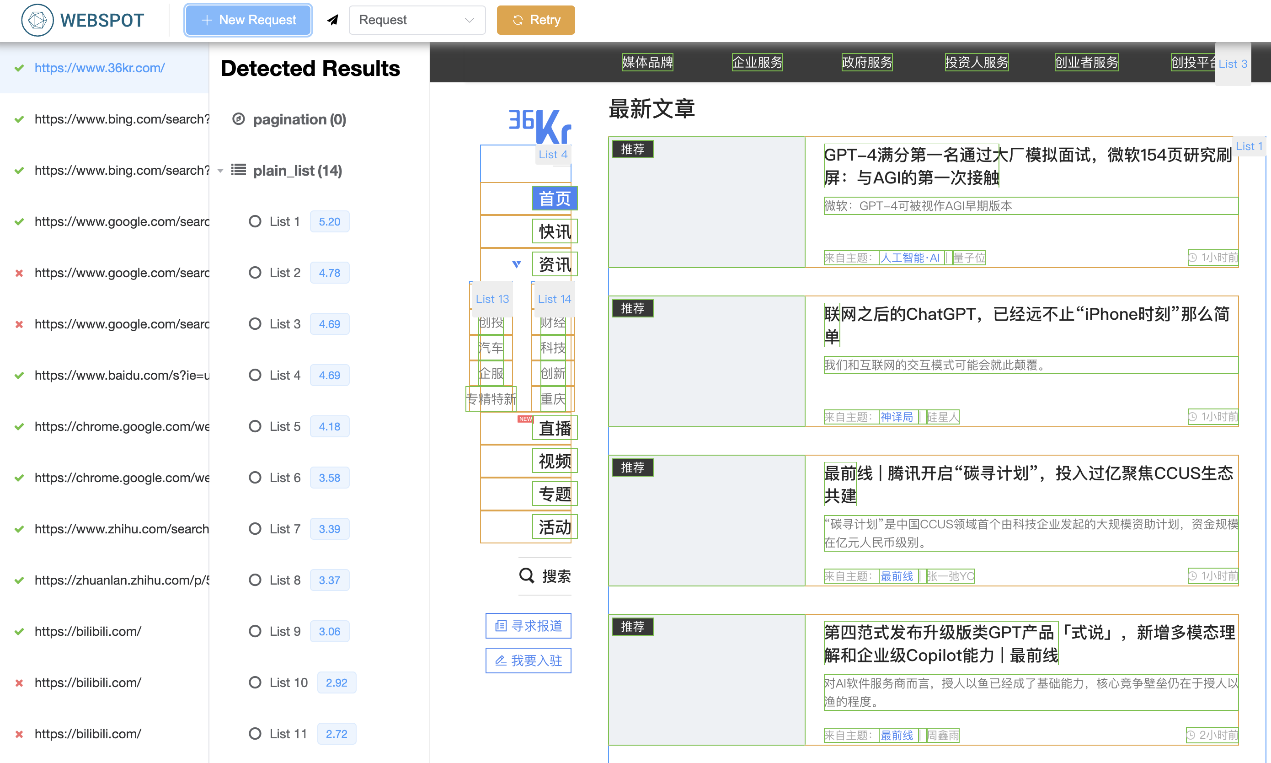Click the green check next to https://www.36kr.com/
The height and width of the screenshot is (763, 1271).
click(x=19, y=68)
